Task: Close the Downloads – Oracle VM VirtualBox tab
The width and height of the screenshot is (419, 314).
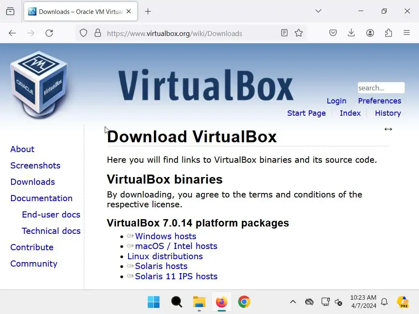Action: 128,11
